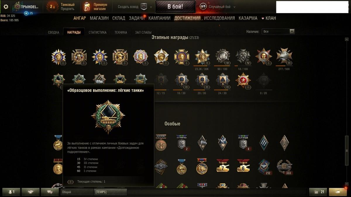
Task: Open the Наличие filter dropdown
Action: pos(278,31)
